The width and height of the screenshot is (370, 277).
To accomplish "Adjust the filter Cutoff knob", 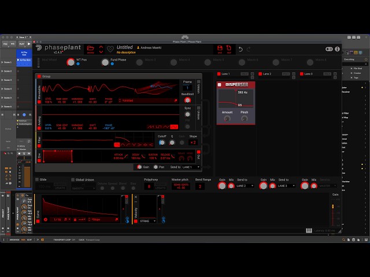I will click(x=162, y=143).
